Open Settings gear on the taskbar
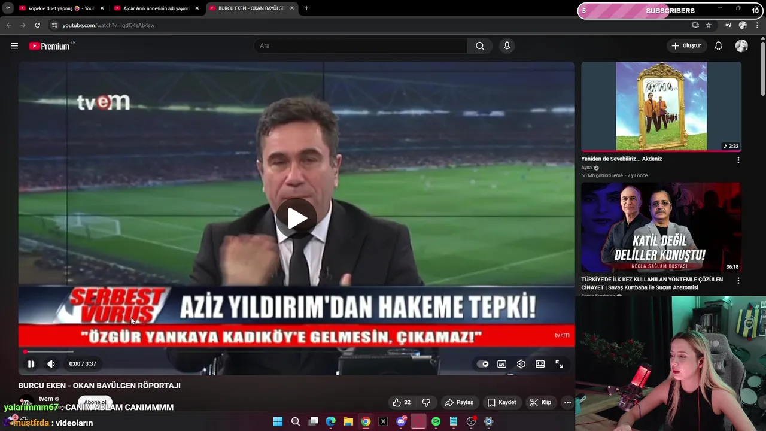 [488, 422]
